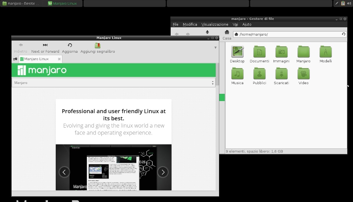353x202 pixels.
Task: Select the Immagini folder
Action: [281, 52]
